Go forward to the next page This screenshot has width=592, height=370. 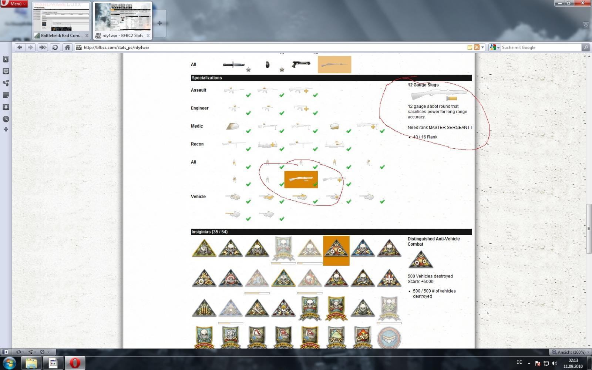31,47
